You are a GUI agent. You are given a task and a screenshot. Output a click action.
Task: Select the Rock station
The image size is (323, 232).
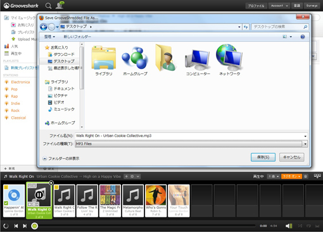15,111
